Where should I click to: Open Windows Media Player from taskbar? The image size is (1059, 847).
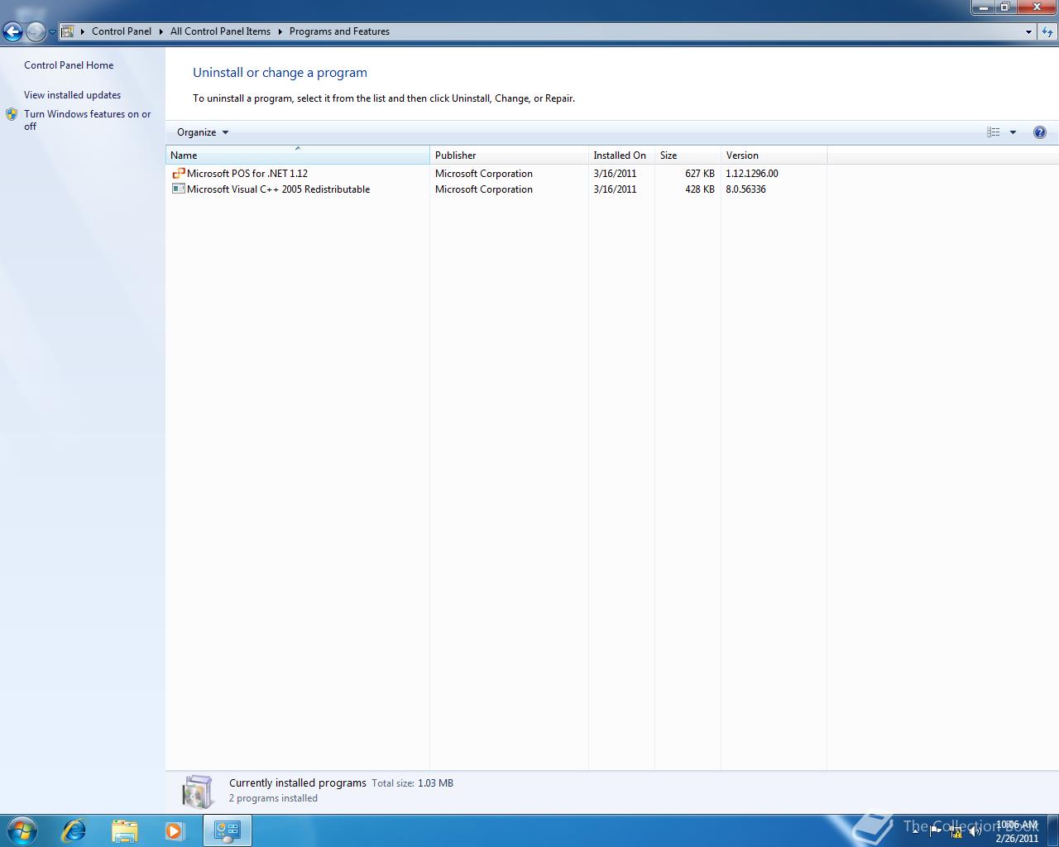tap(175, 830)
